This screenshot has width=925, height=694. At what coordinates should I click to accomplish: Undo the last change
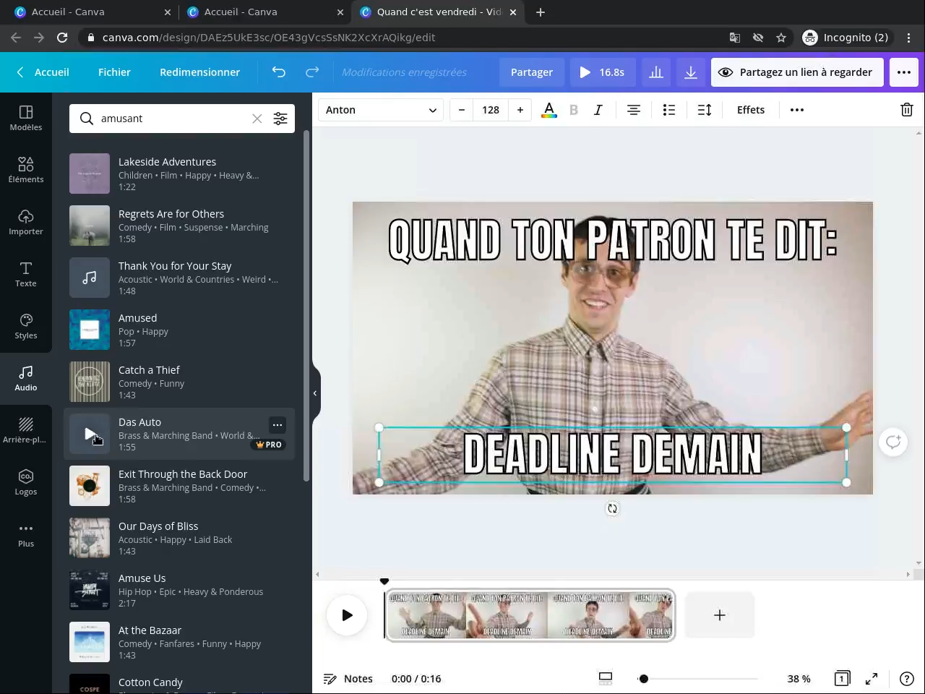(279, 72)
